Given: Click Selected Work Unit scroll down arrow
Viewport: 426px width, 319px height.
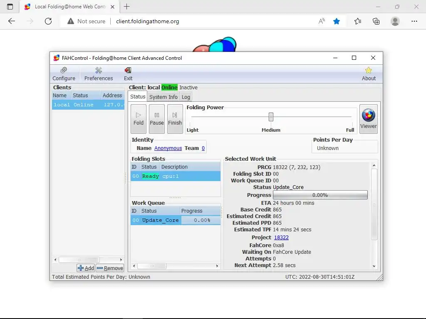Looking at the screenshot, I should 374,266.
